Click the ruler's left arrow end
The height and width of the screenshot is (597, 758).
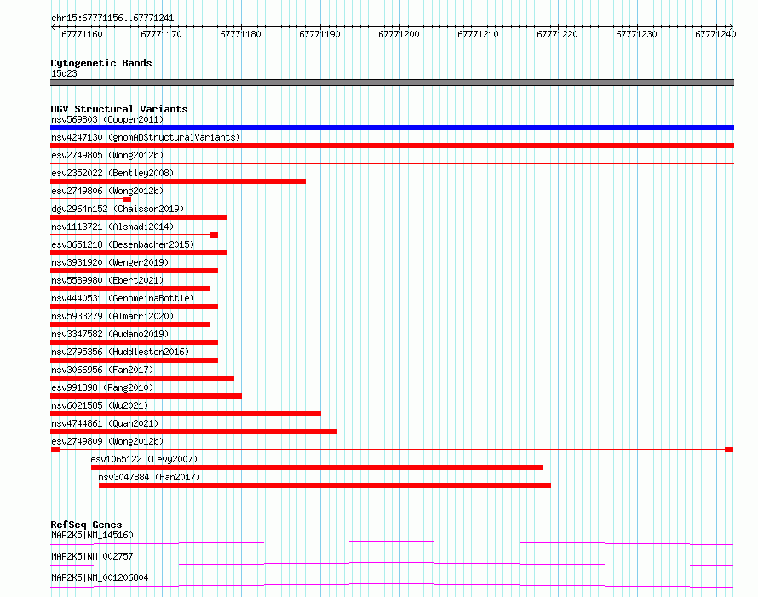tap(53, 26)
